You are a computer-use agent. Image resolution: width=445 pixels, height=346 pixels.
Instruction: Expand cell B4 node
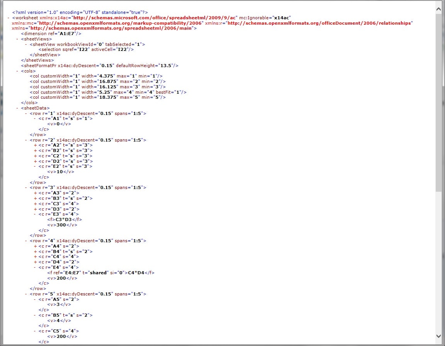[x=35, y=252]
